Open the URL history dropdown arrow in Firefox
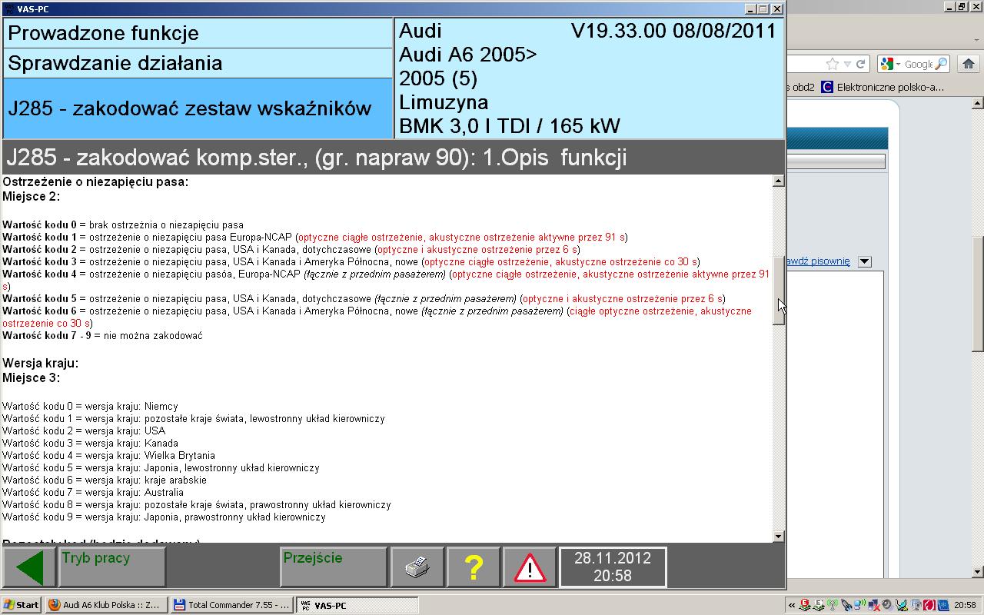Viewport: 984px width, 615px height. [847, 65]
